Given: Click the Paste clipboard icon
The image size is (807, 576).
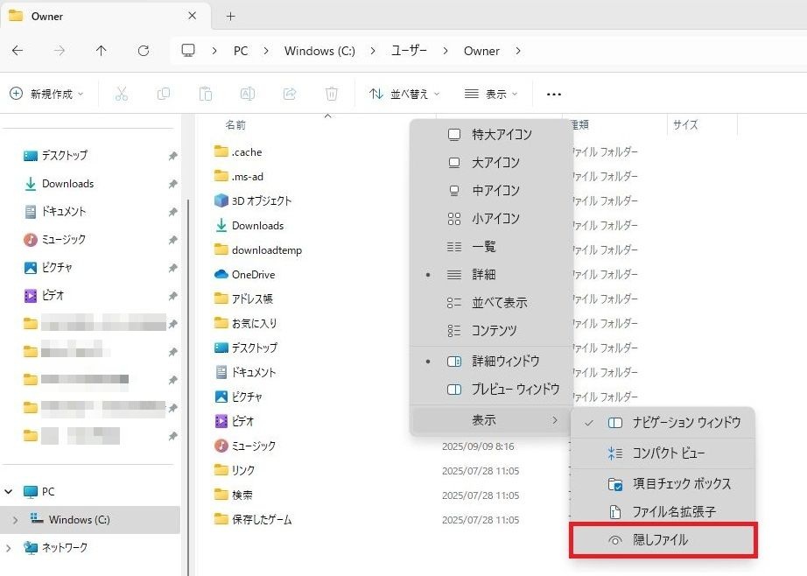Looking at the screenshot, I should 206,94.
